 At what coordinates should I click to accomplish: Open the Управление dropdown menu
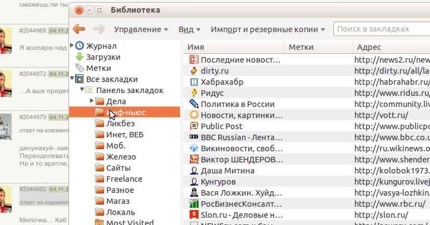tap(141, 29)
